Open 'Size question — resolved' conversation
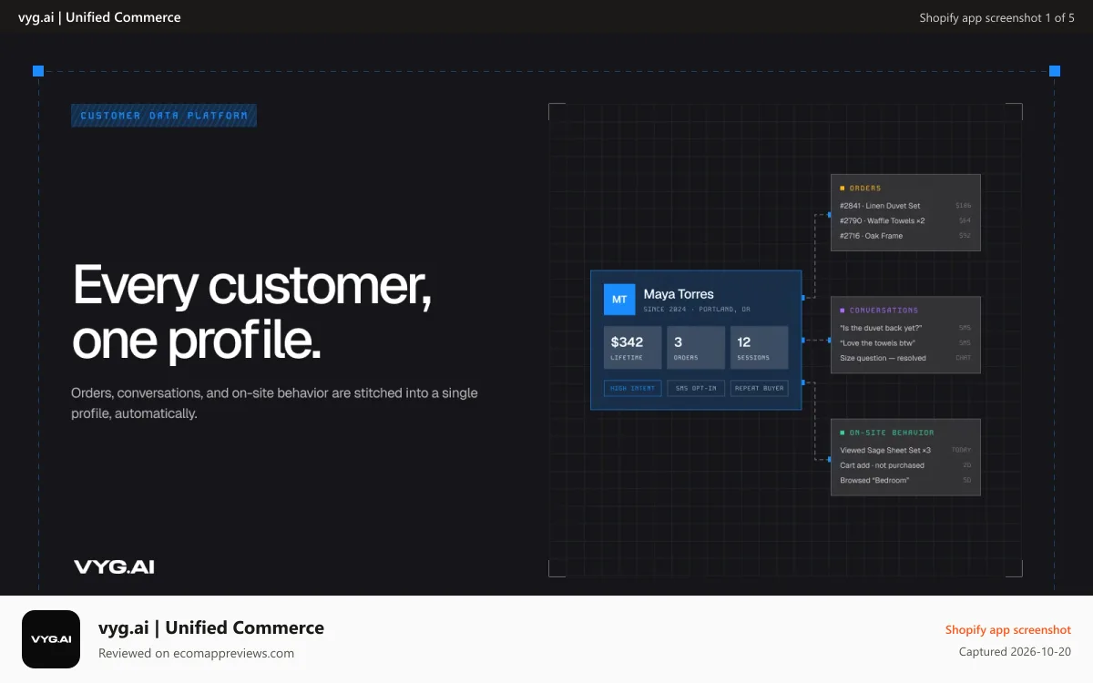The width and height of the screenshot is (1093, 683). pyautogui.click(x=905, y=358)
